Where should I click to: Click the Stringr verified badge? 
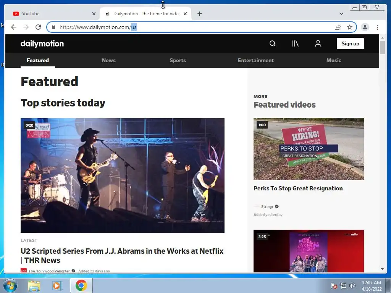click(x=277, y=206)
